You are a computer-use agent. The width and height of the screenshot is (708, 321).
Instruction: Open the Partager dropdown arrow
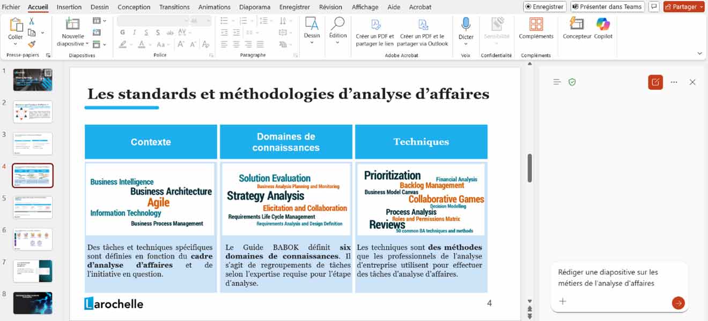702,7
